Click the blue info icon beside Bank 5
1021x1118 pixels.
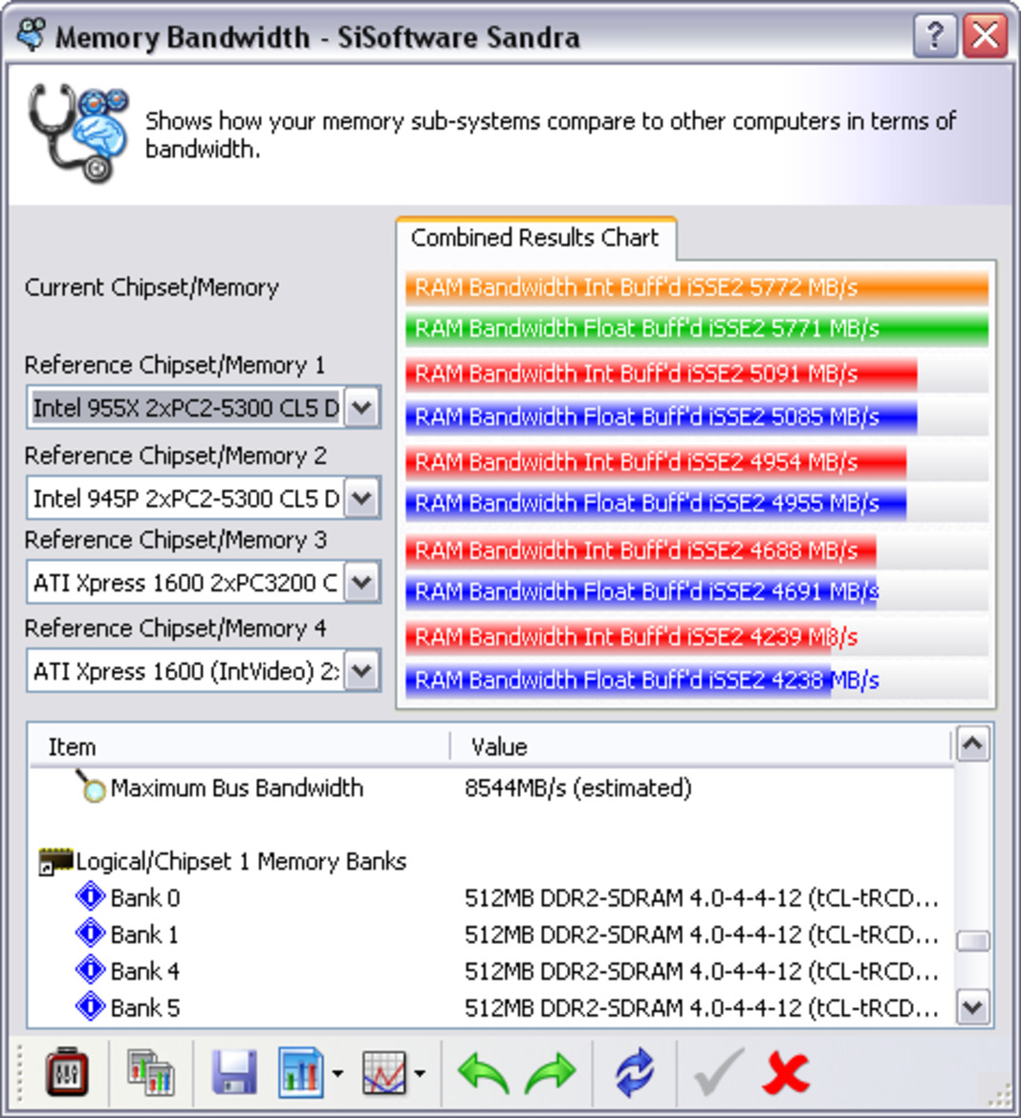point(90,1007)
